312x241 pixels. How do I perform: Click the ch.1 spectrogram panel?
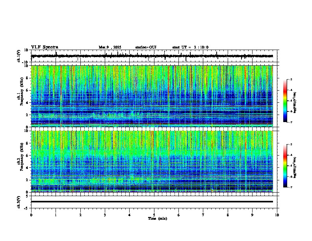(x=152, y=96)
